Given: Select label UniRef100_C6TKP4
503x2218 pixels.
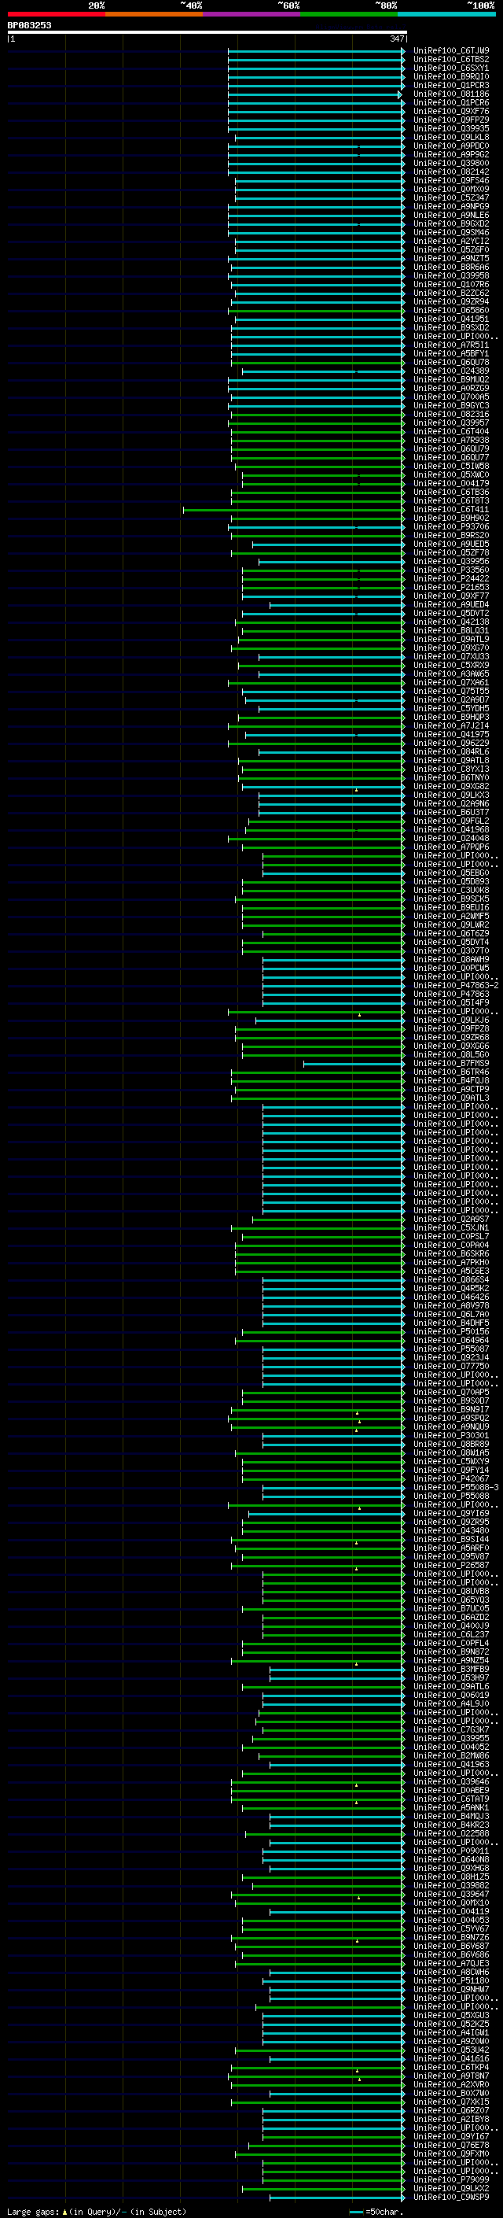Looking at the screenshot, I should coord(451,2067).
